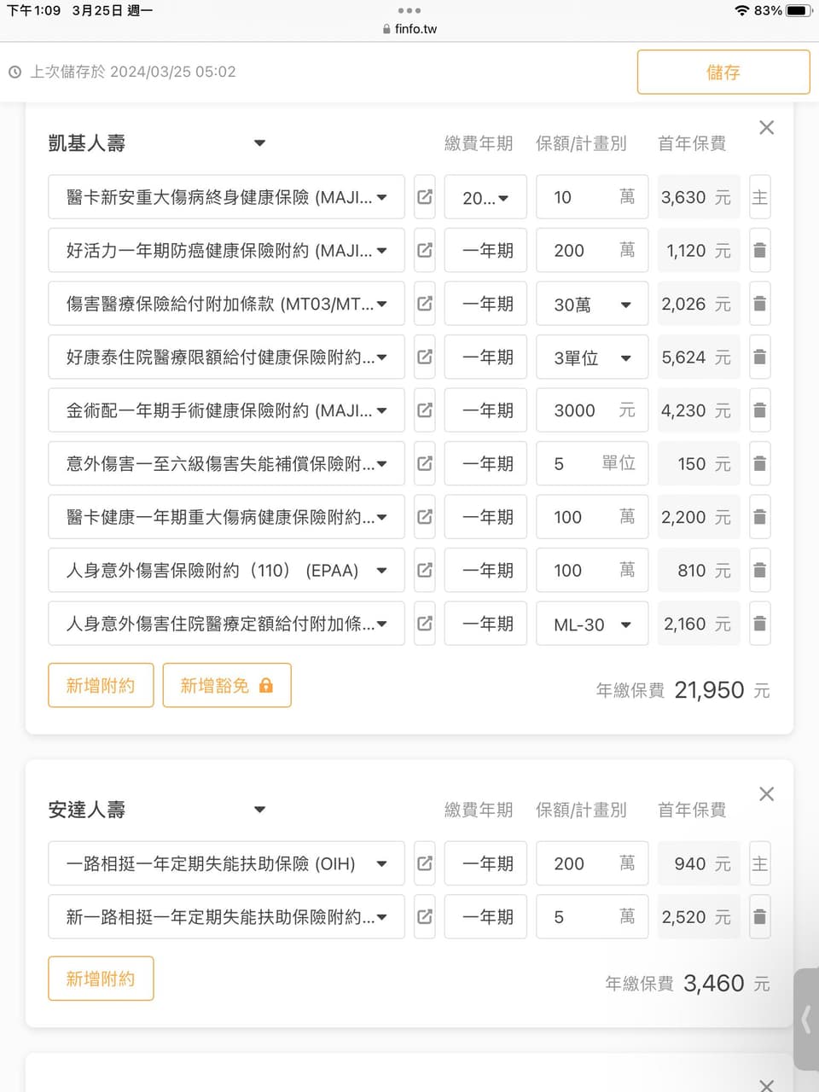Image resolution: width=819 pixels, height=1092 pixels.
Task: Open external link for 醫卡新安重大傷病終身健康保險
Action: (x=425, y=197)
